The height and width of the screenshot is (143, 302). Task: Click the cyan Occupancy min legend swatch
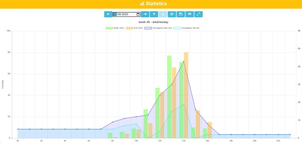tap(177, 28)
